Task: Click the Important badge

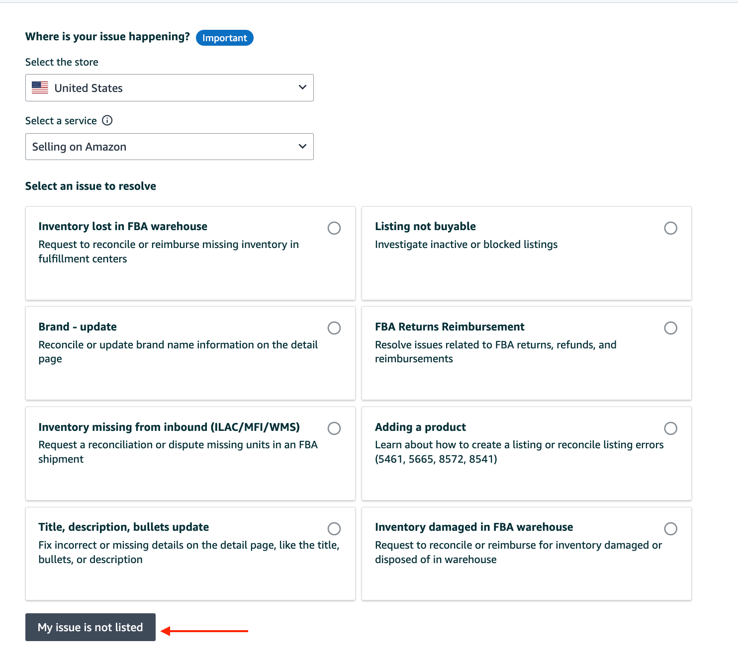Action: tap(225, 38)
